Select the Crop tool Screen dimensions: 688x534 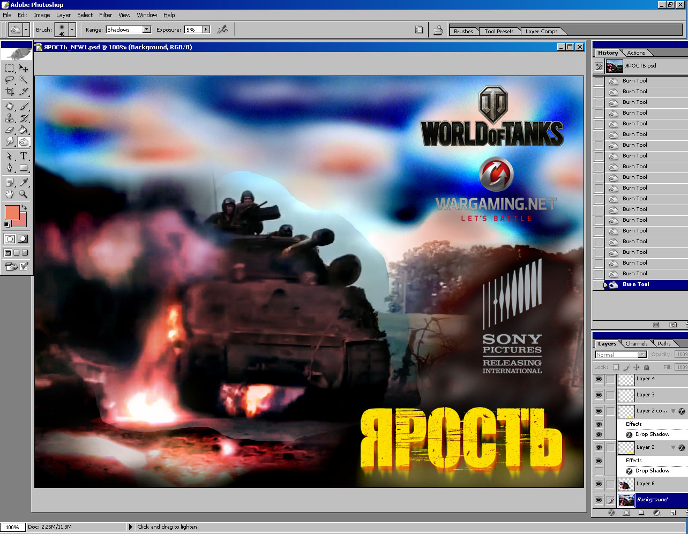click(x=10, y=92)
